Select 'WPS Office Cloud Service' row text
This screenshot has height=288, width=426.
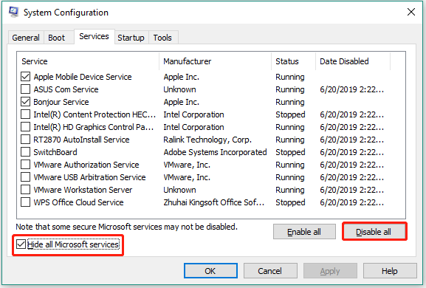click(78, 202)
